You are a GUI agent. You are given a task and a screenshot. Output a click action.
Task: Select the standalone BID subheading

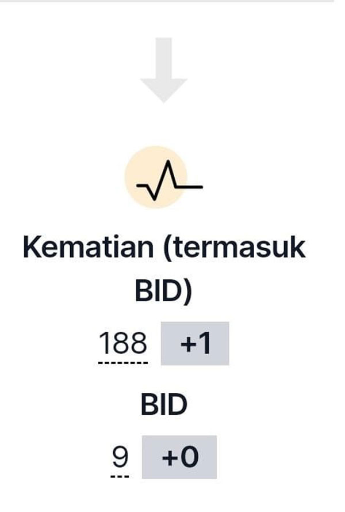(x=164, y=404)
